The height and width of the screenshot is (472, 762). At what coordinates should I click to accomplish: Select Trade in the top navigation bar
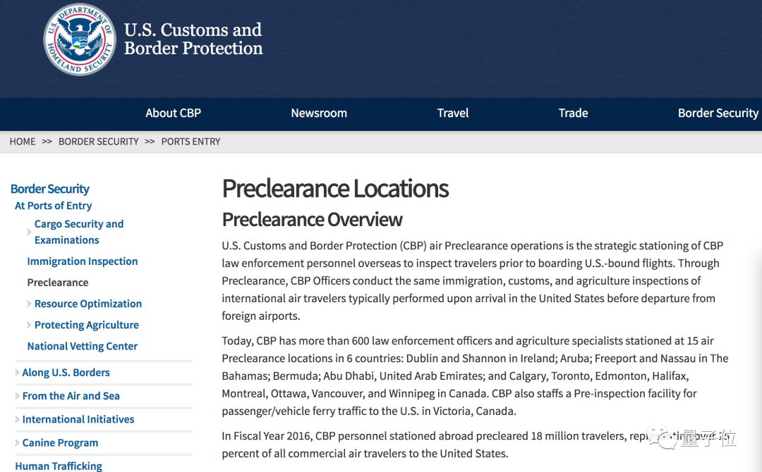click(573, 113)
